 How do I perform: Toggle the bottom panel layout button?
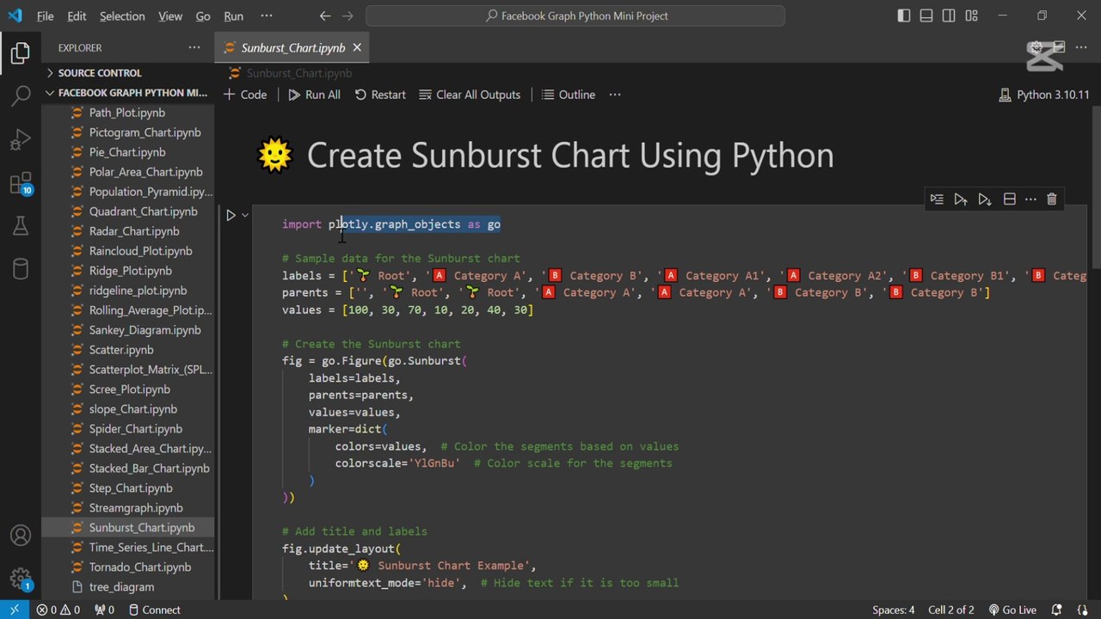click(926, 15)
